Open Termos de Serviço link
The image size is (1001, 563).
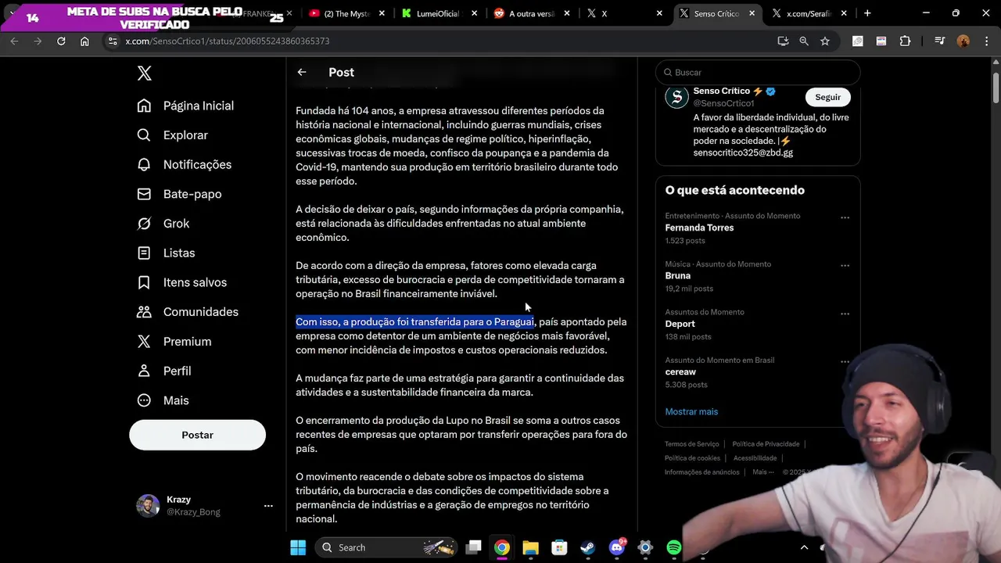click(x=692, y=444)
